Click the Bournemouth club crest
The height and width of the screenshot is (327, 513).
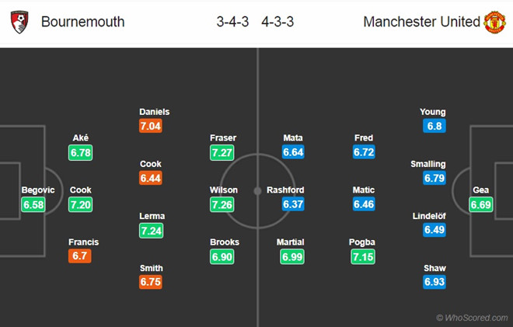coord(19,21)
